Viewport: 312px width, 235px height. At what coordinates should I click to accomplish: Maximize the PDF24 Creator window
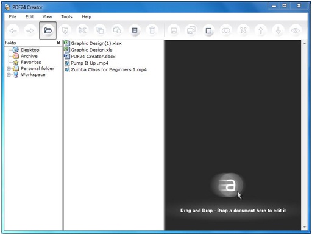coord(285,5)
